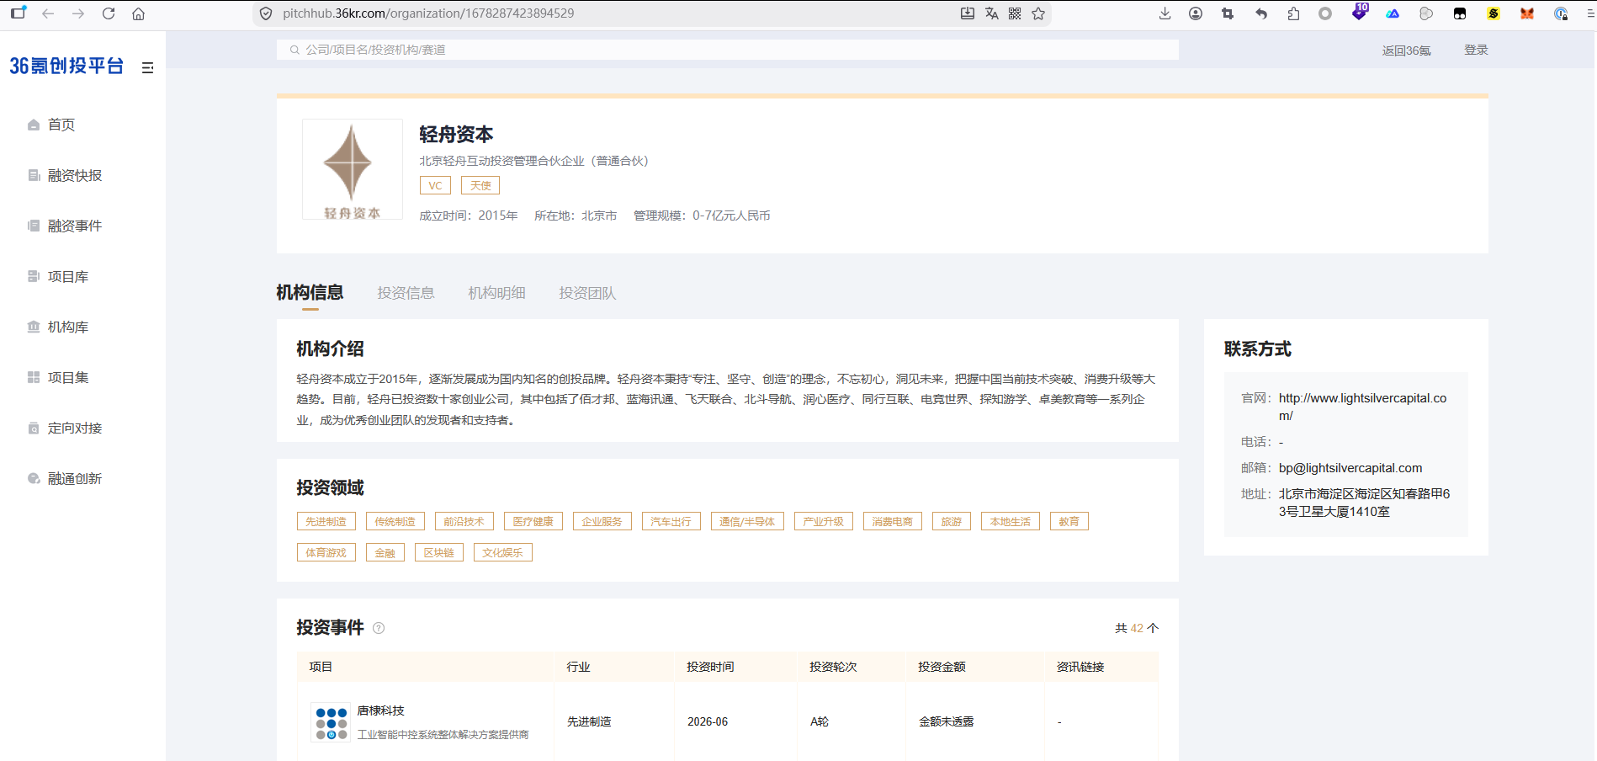This screenshot has width=1597, height=761.
Task: Collapse the sidebar beside the 36氪创投平台 logo
Action: (x=148, y=67)
